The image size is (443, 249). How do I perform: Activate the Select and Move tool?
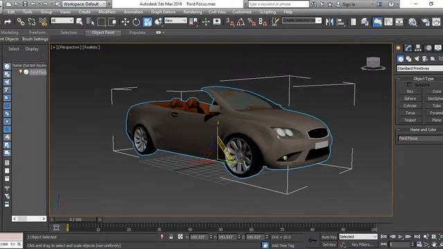(125, 21)
